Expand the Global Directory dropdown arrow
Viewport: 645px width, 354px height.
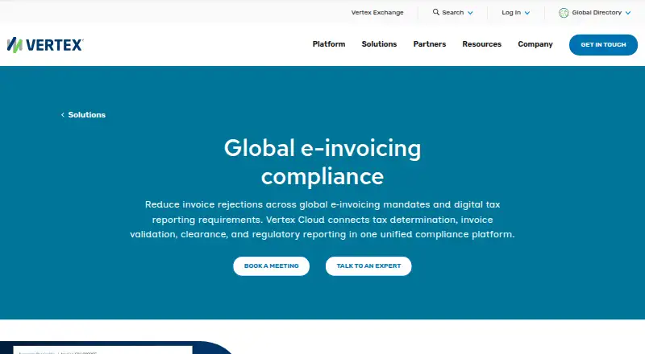(628, 13)
